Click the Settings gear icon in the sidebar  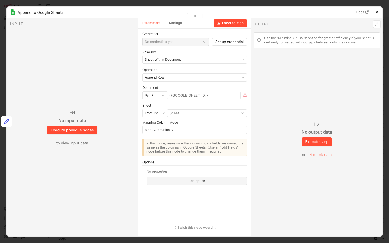point(5,237)
